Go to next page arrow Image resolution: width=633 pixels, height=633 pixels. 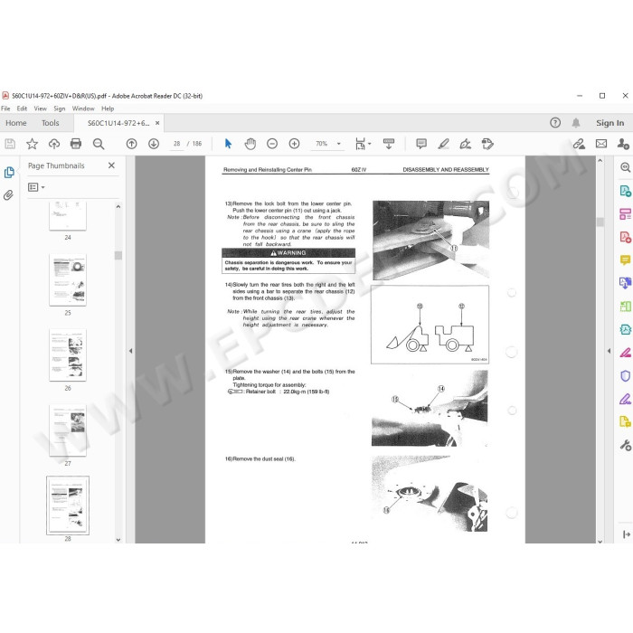click(x=154, y=144)
